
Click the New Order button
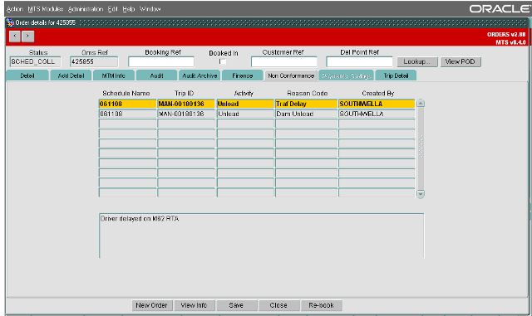[151, 305]
